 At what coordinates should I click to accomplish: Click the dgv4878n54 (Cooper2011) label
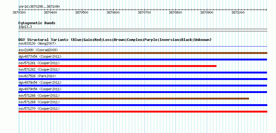[40, 82]
